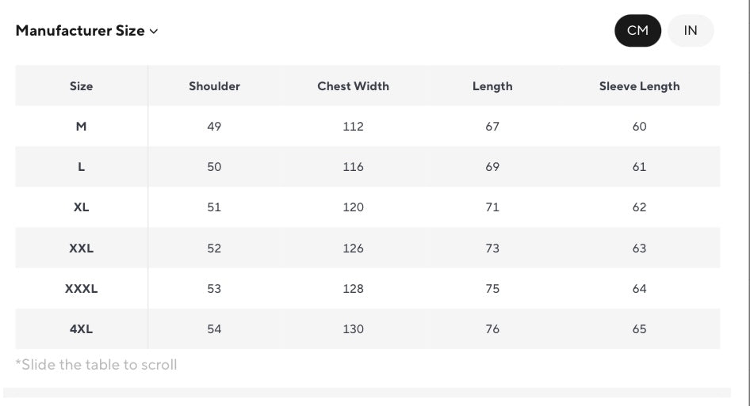
Task: Click the Shoulder column header
Action: (214, 86)
